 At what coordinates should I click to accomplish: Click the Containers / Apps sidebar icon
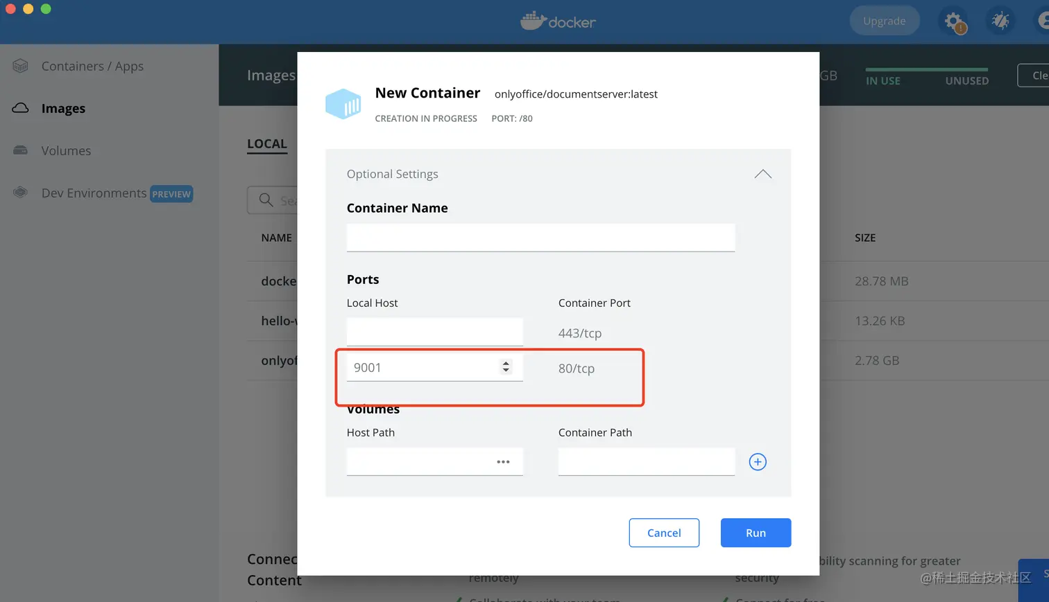coord(21,66)
